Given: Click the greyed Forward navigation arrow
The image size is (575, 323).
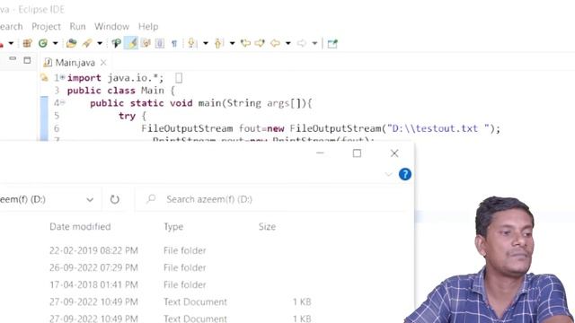Looking at the screenshot, I should pos(302,43).
